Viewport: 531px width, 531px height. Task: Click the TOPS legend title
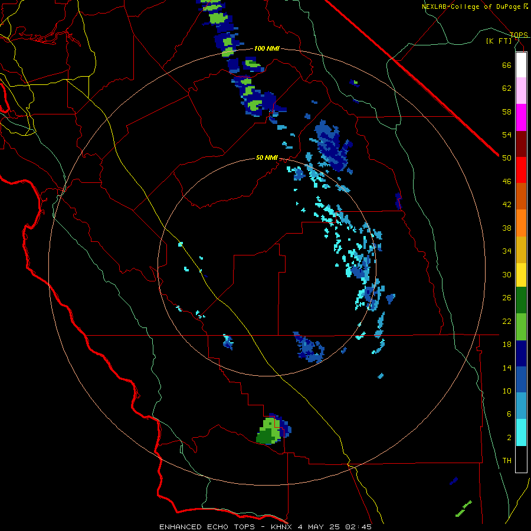519,35
